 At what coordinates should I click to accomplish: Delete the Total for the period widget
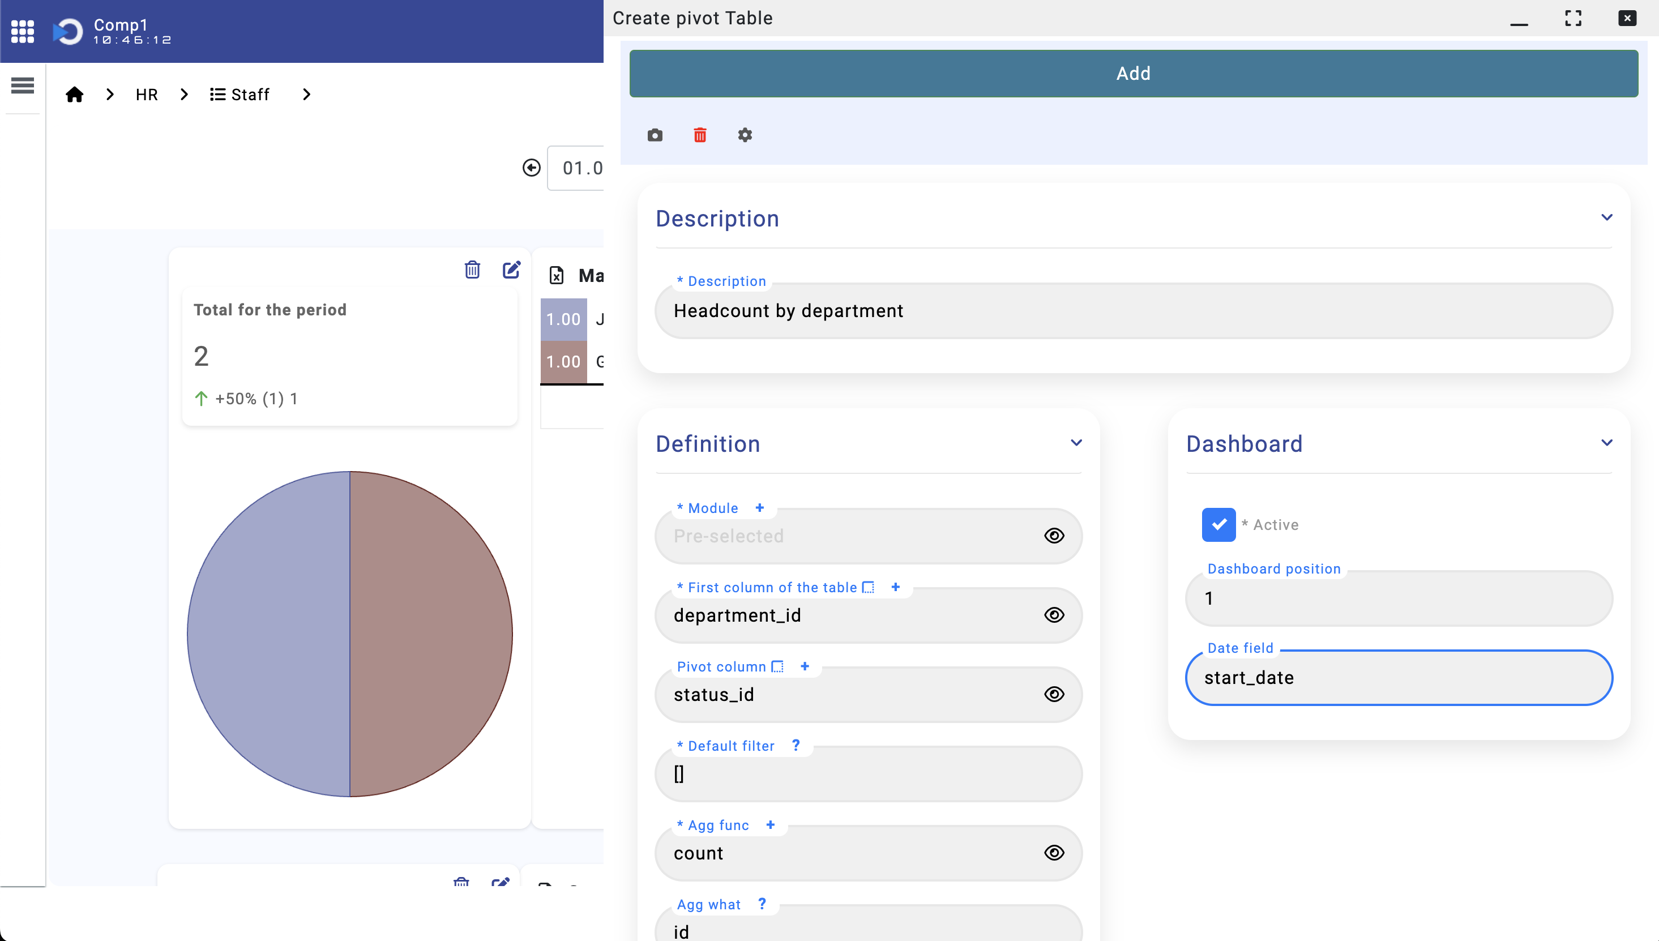point(472,270)
